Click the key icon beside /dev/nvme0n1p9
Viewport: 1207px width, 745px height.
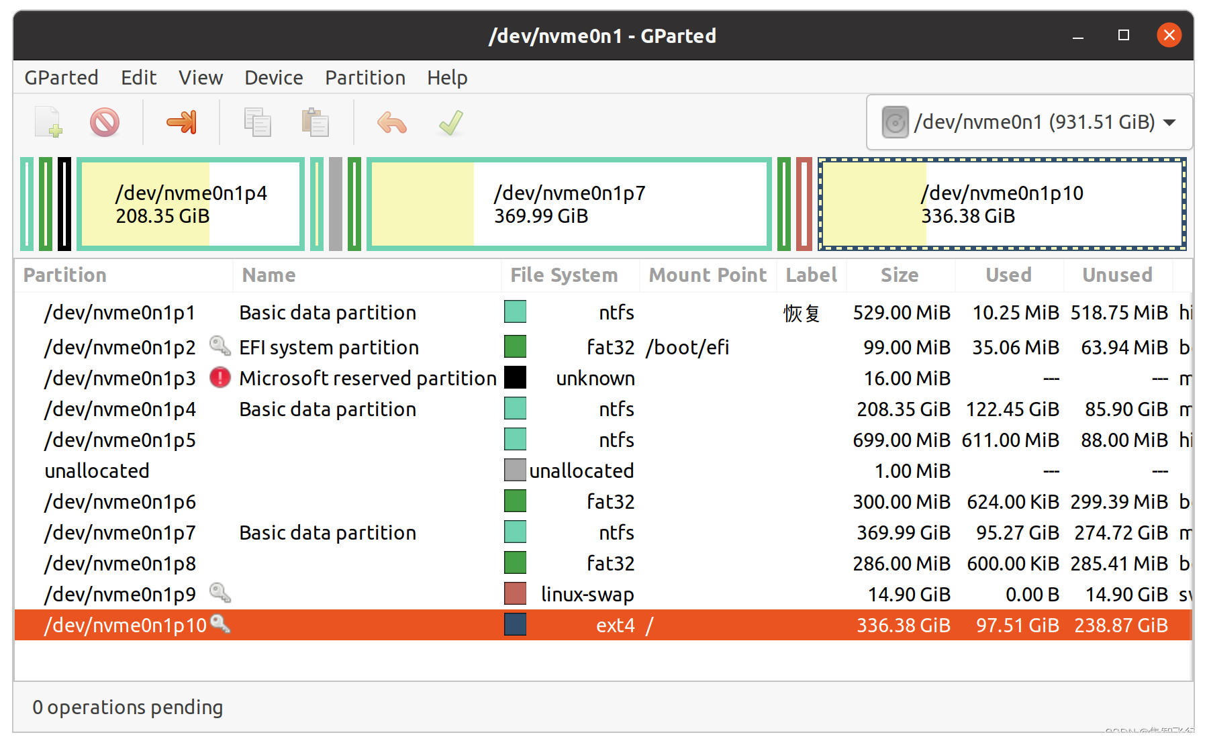point(220,593)
